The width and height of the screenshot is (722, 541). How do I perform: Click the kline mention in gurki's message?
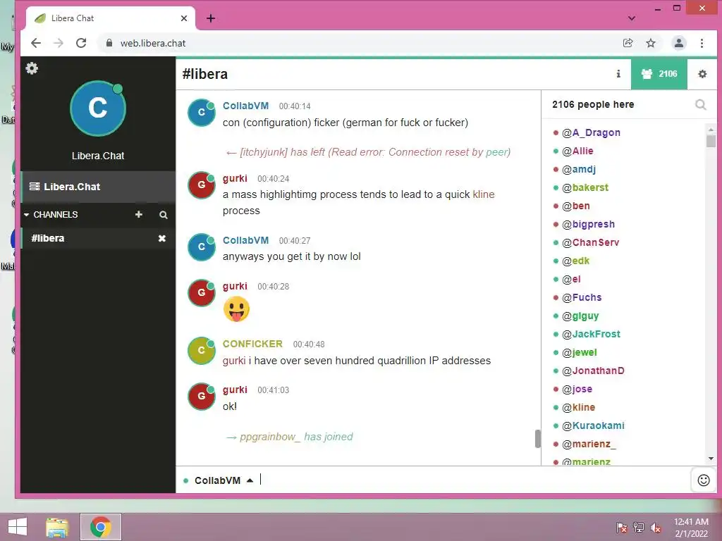pyautogui.click(x=484, y=194)
